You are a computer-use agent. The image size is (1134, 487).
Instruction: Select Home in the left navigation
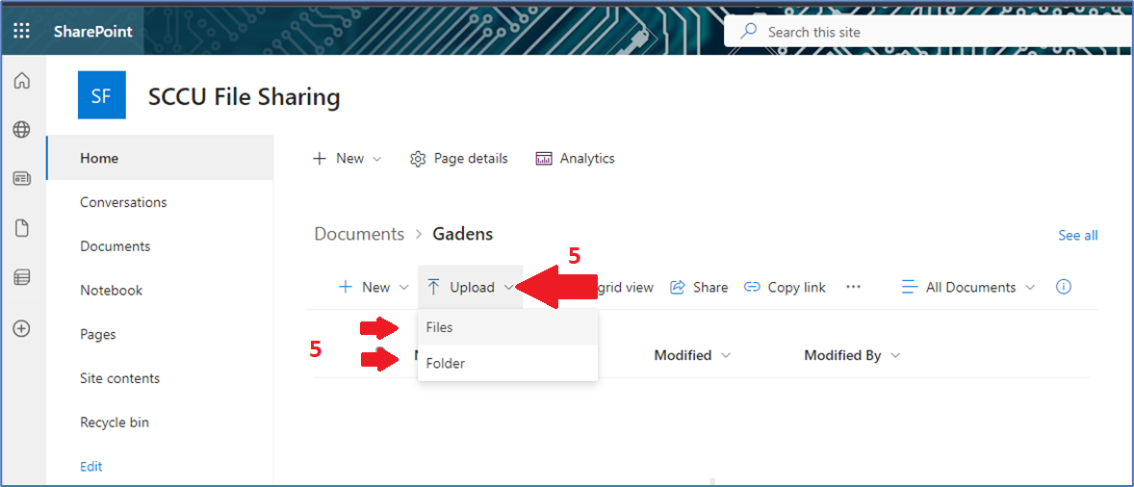click(x=160, y=158)
